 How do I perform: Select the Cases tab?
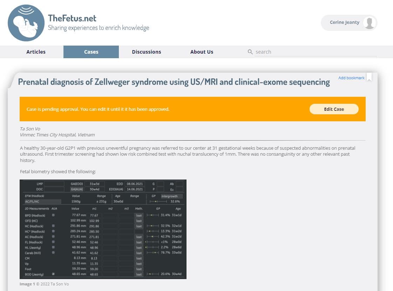click(91, 52)
